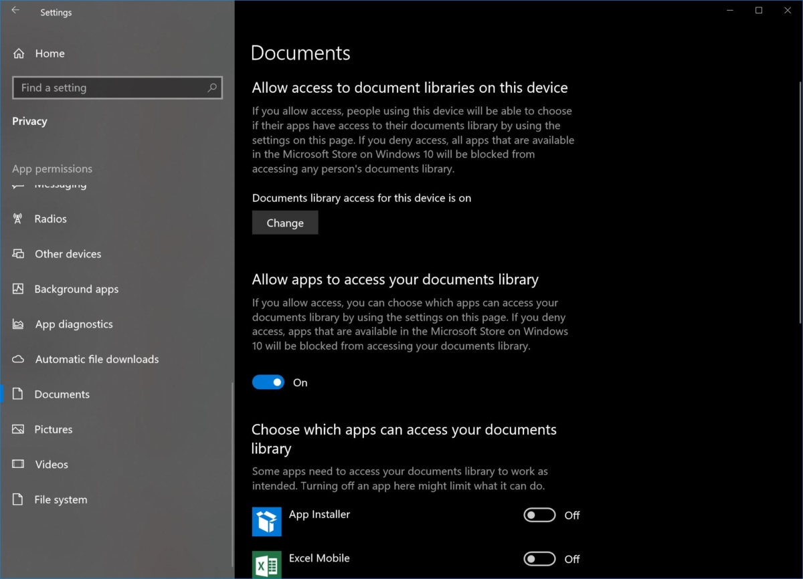Turn off apps access to documents library

tap(268, 382)
